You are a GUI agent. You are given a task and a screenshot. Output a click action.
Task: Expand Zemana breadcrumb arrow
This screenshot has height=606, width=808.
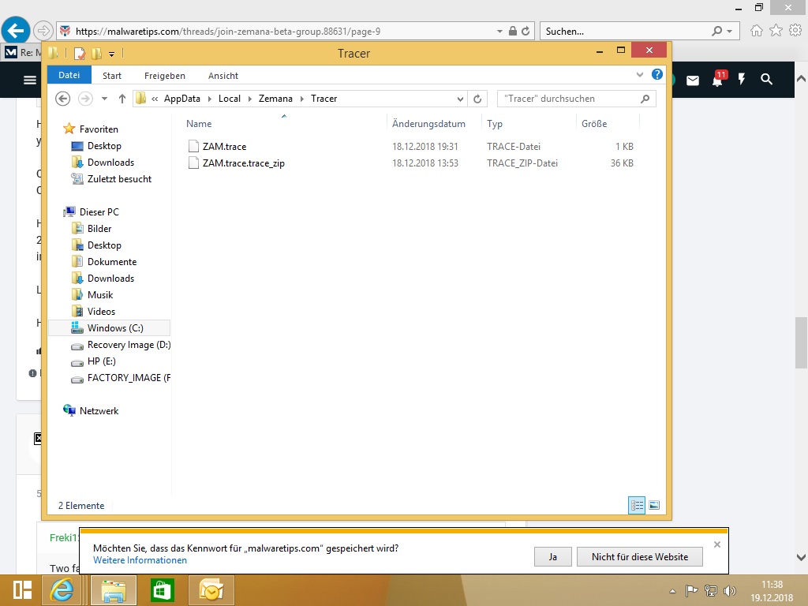[x=302, y=99]
